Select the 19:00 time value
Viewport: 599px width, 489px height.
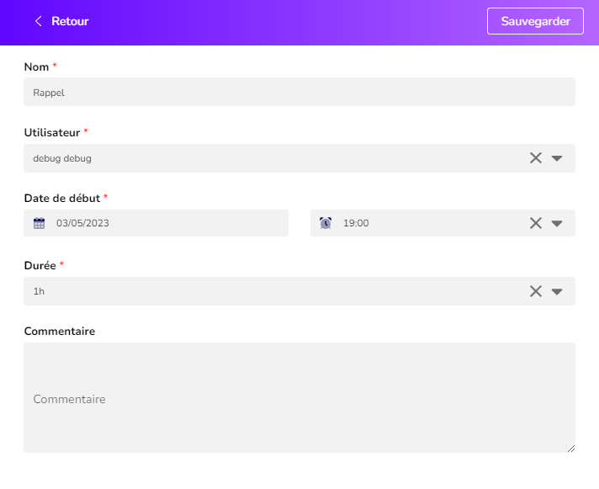(x=356, y=223)
